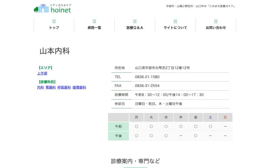270x168 pixels.
Task: Open the 上宇部 area link
Action: click(42, 73)
